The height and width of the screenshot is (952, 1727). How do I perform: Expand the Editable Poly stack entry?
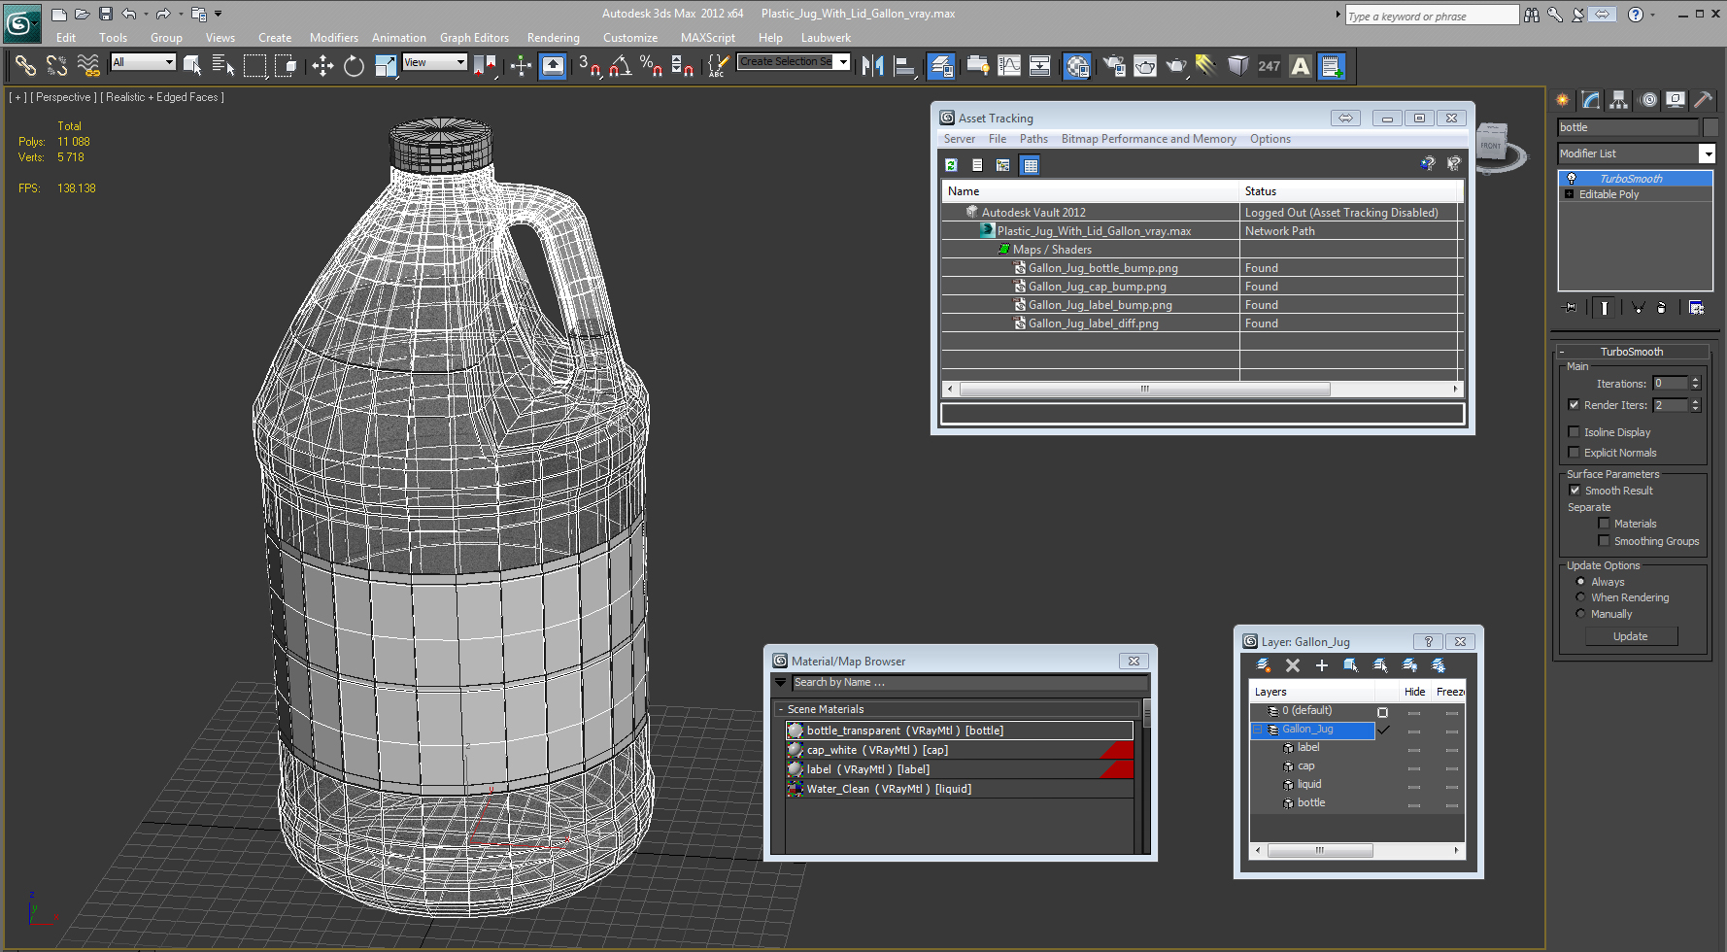point(1569,194)
